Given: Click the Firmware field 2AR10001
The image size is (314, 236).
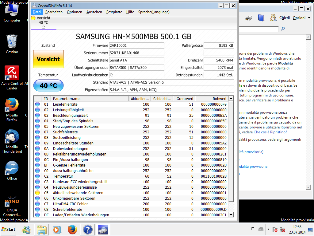Looking at the screenshot, I should (136, 45).
